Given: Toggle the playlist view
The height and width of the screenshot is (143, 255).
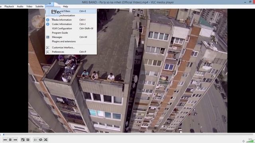Looking at the screenshot, I should 35,139.
